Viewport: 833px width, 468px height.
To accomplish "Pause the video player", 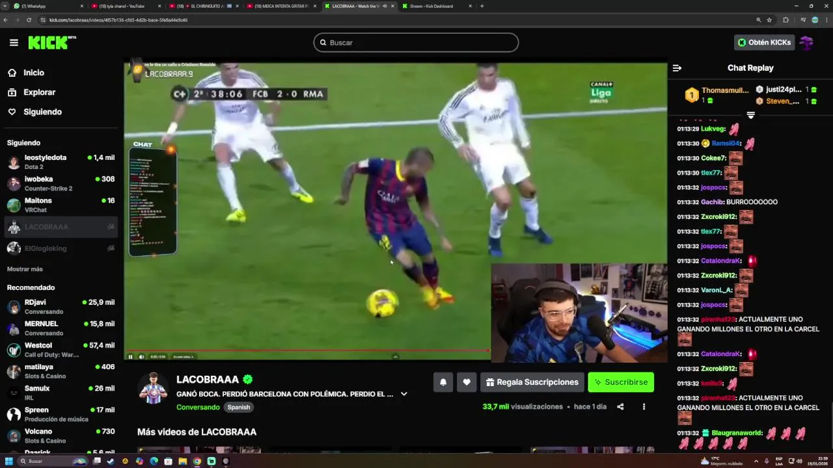I will coord(130,356).
